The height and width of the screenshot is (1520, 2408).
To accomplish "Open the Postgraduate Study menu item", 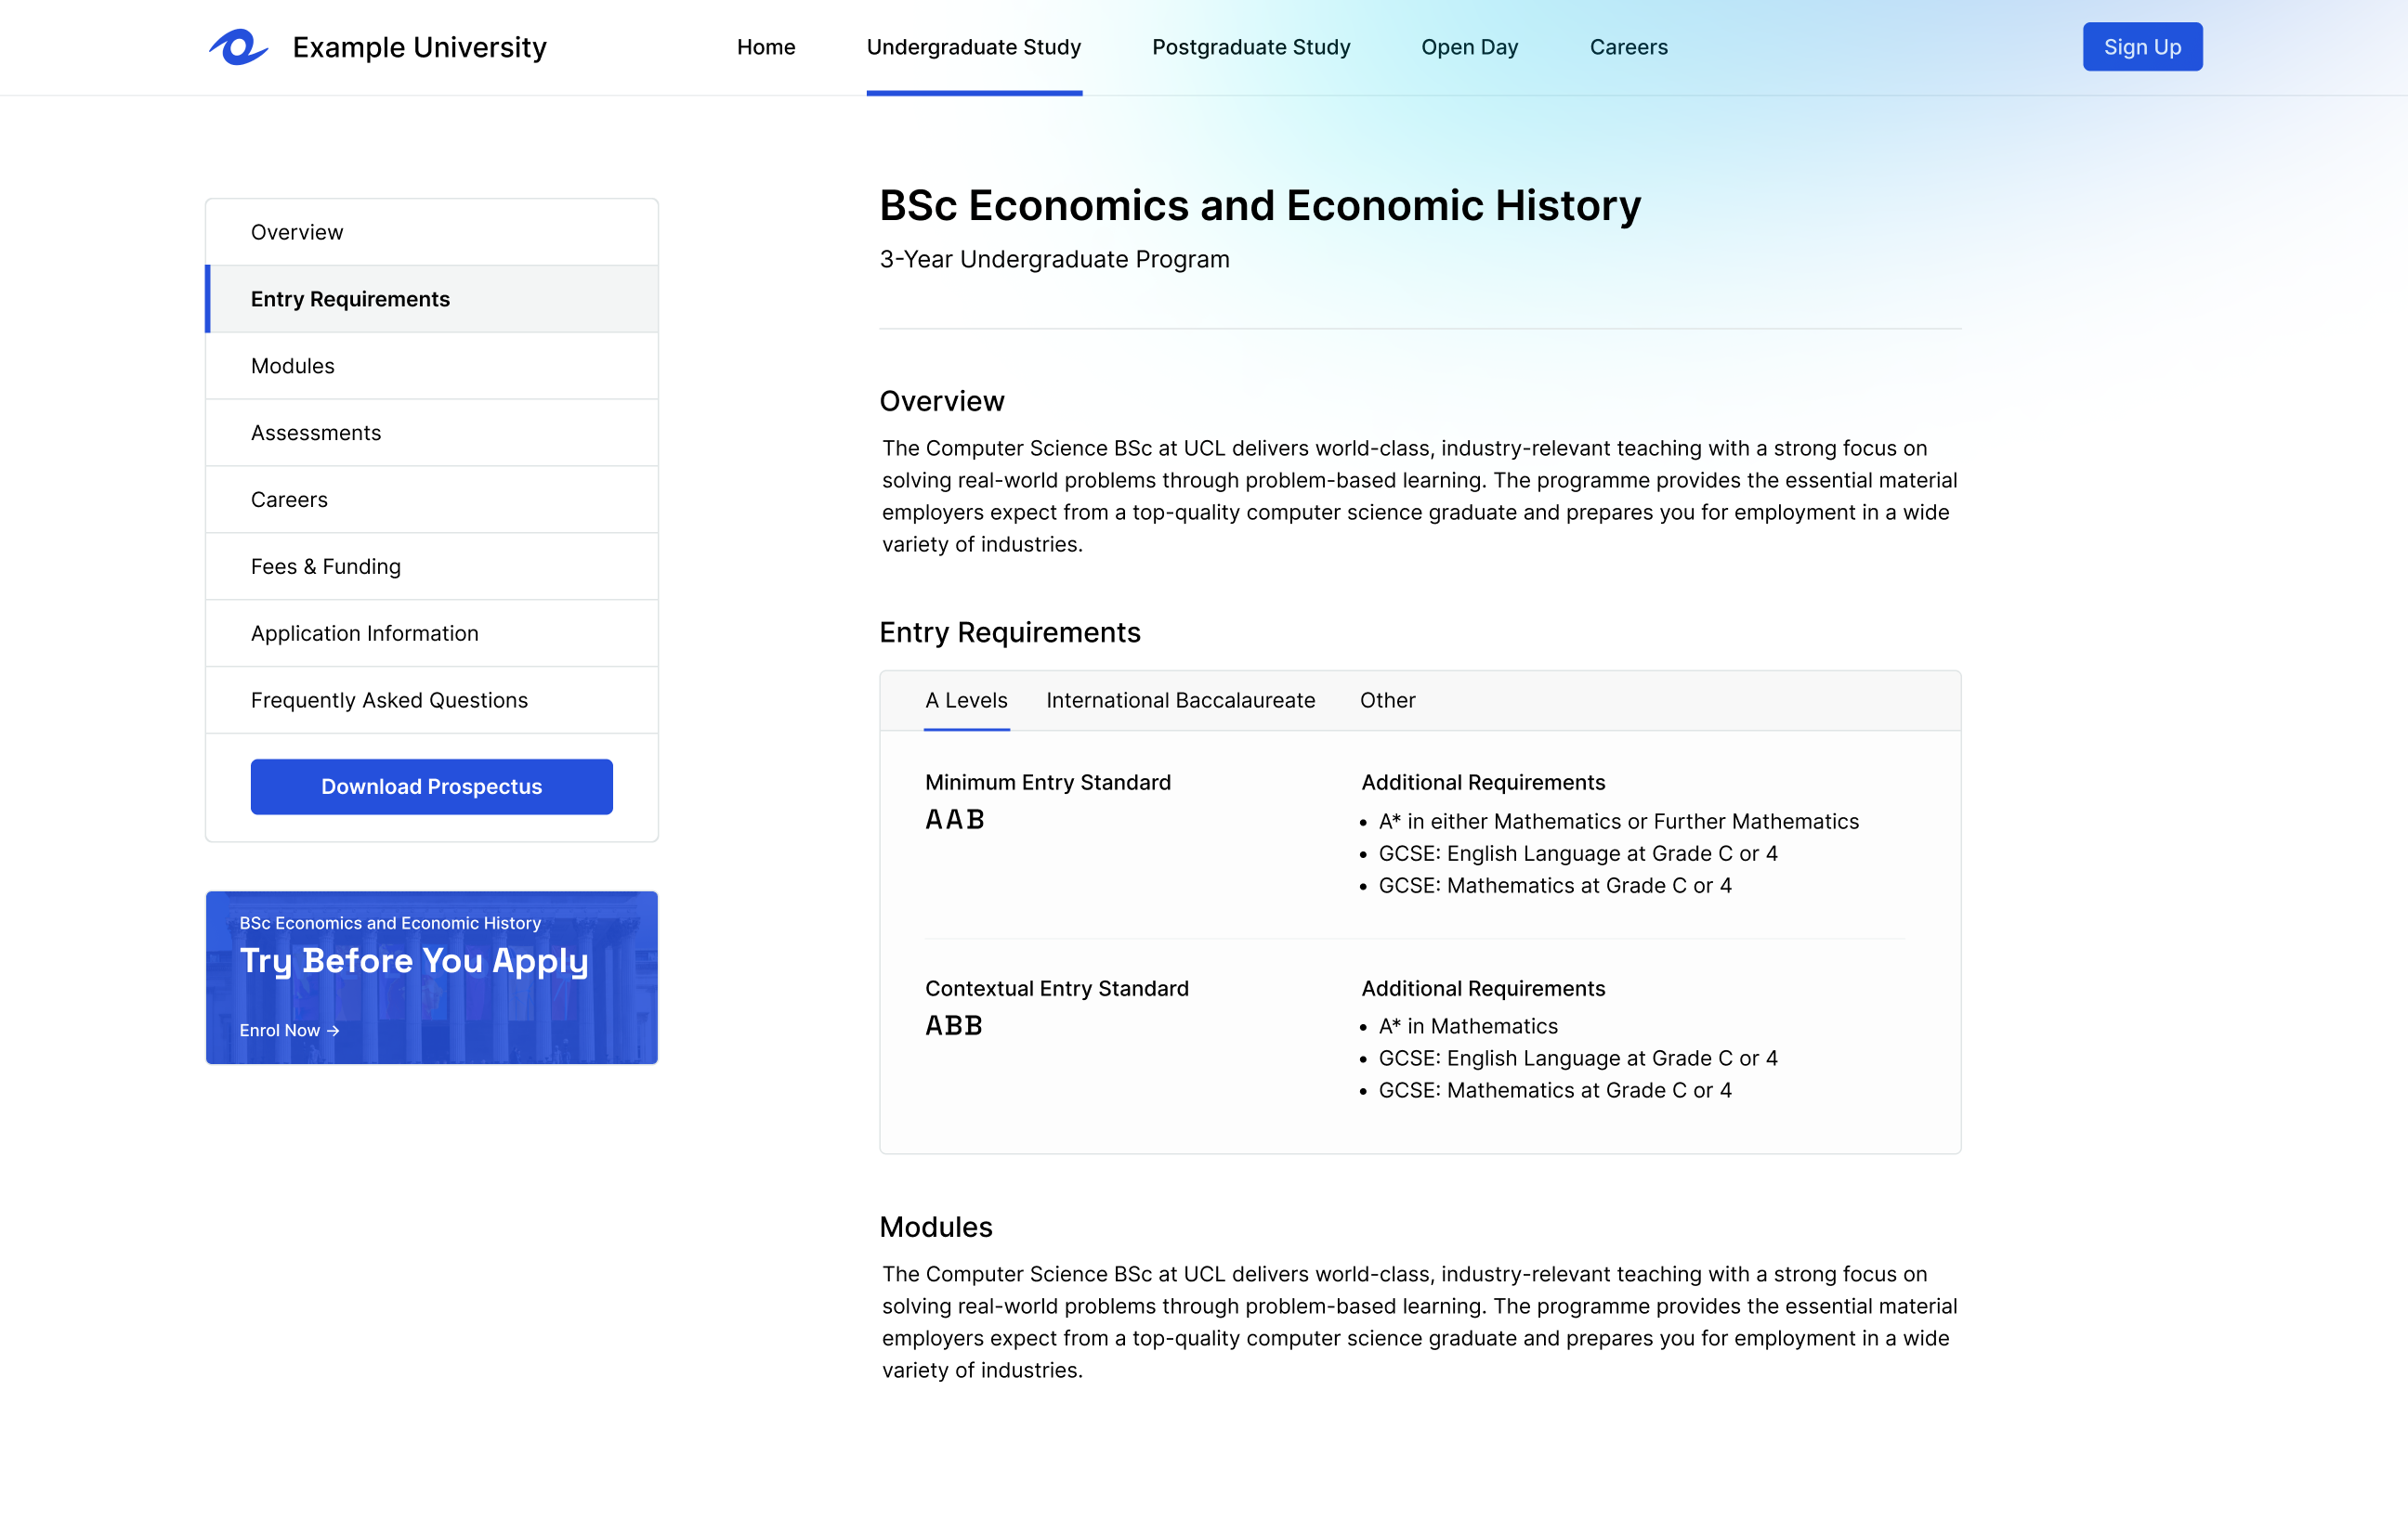I will [1251, 47].
